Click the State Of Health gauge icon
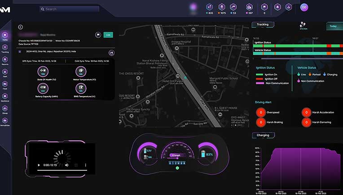 click(x=44, y=71)
